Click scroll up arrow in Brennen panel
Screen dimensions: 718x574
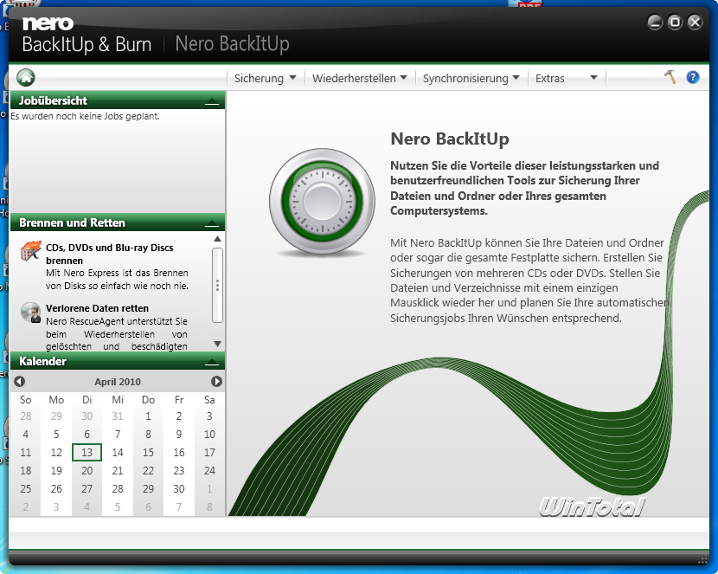click(x=217, y=239)
